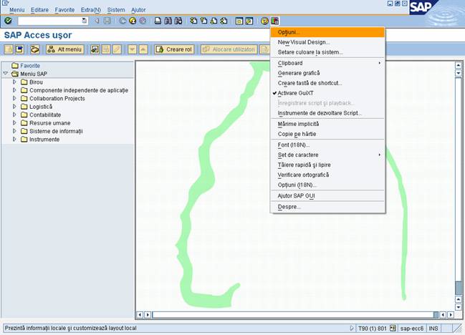
Task: Click the Save icon in standard toolbar
Action: 107,21
